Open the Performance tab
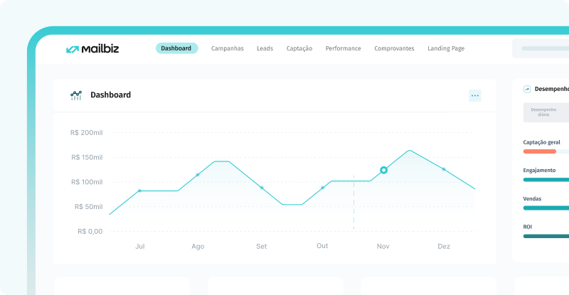The image size is (569, 295). (344, 48)
